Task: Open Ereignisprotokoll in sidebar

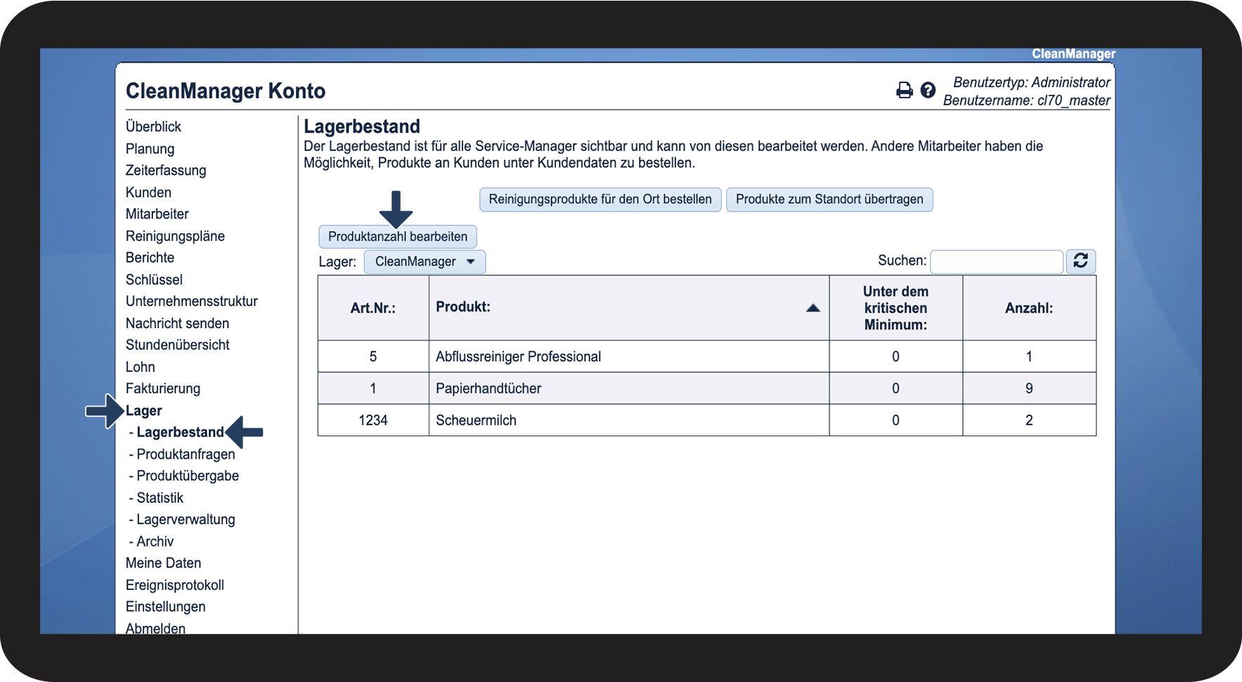Action: 175,585
